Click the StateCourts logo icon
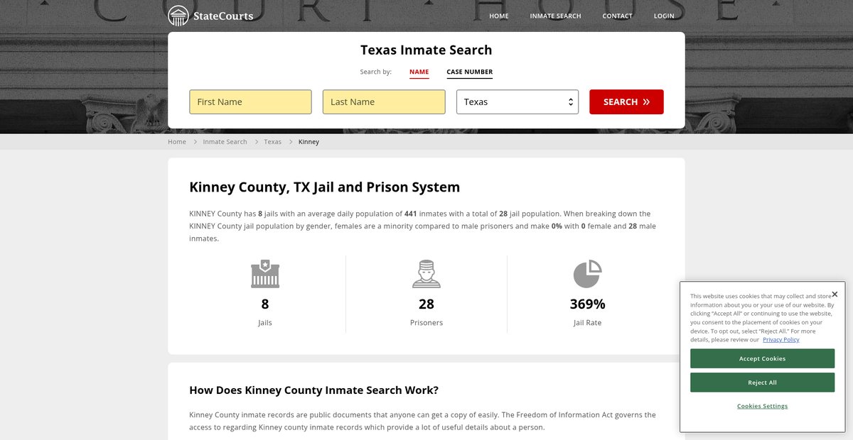Image resolution: width=853 pixels, height=440 pixels. click(x=178, y=16)
